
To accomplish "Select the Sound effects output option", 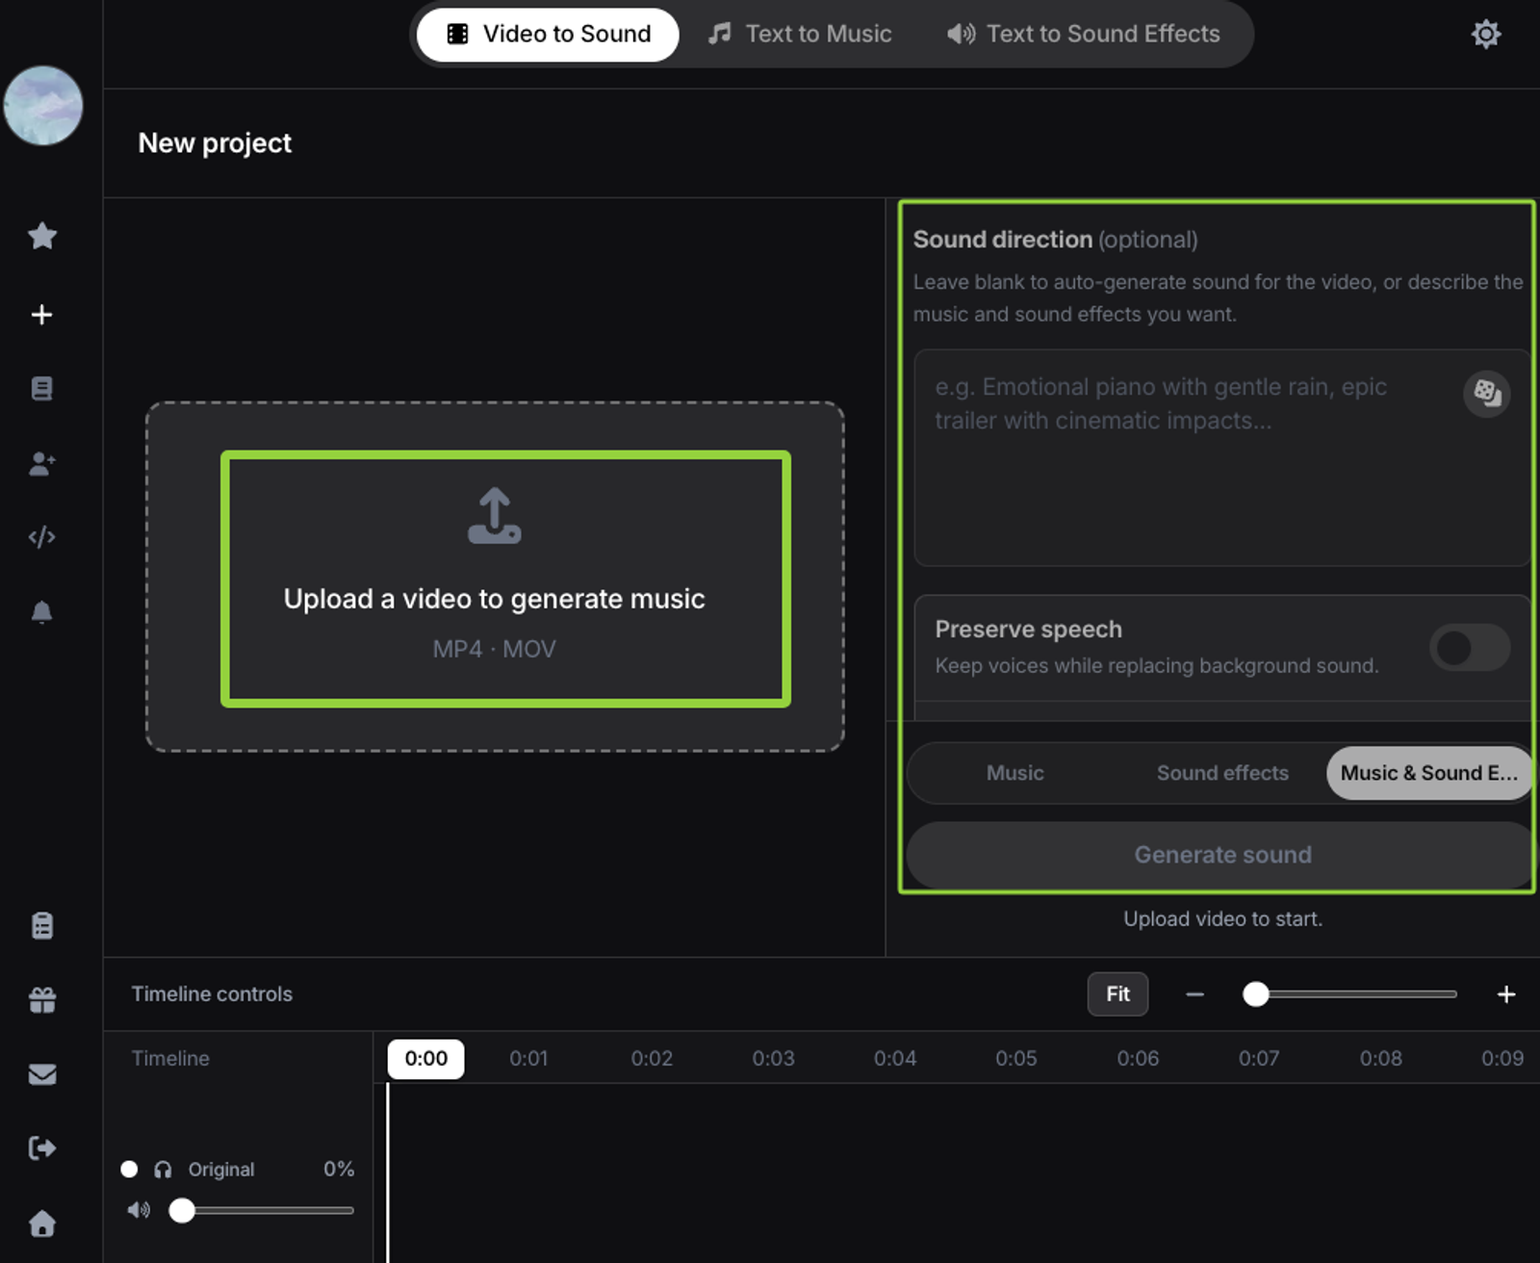I will click(1222, 773).
